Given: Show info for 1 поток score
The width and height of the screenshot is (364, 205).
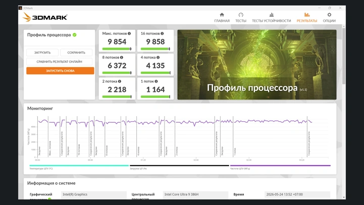Looking at the screenshot, I should (x=156, y=81).
